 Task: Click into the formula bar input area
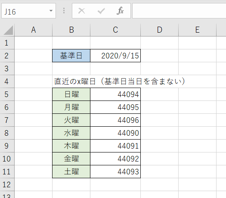[179, 11]
